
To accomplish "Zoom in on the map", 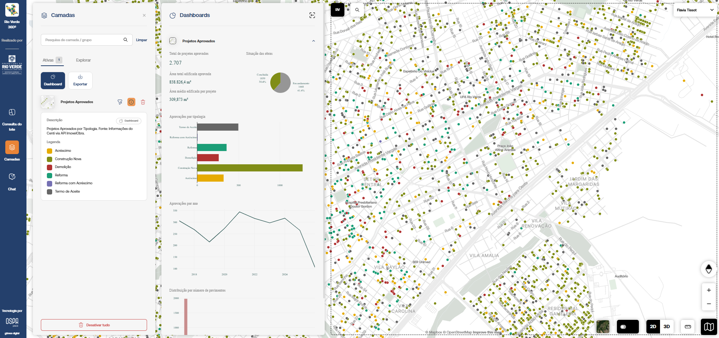I will [x=709, y=290].
